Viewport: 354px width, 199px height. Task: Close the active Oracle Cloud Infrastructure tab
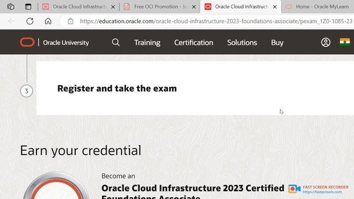[275, 7]
